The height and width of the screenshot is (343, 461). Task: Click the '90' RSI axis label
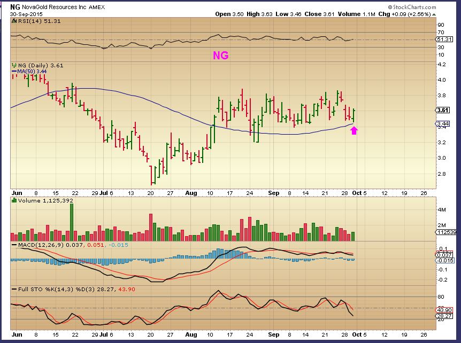441,25
